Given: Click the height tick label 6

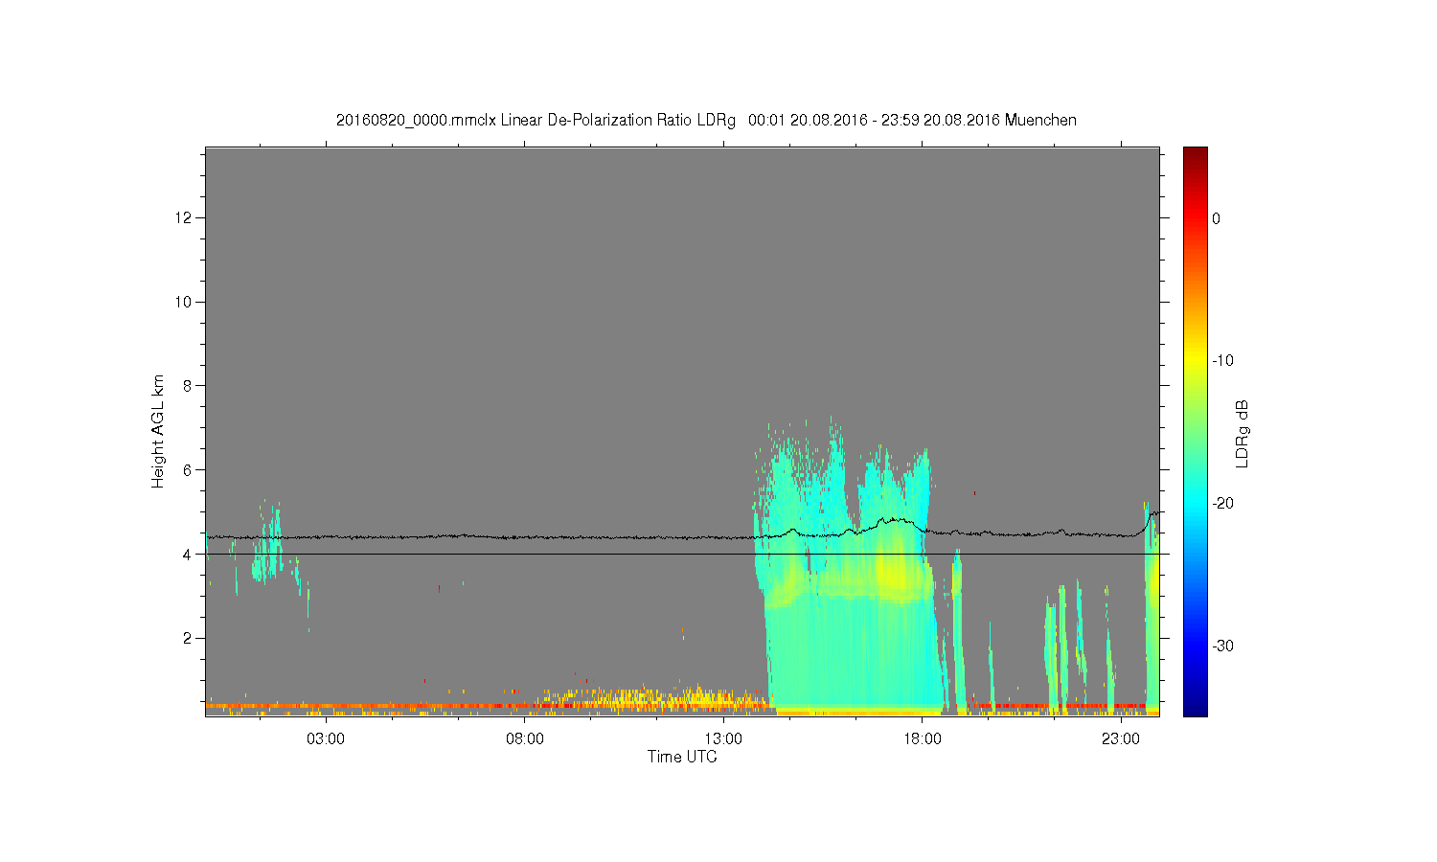Looking at the screenshot, I should pyautogui.click(x=190, y=470).
